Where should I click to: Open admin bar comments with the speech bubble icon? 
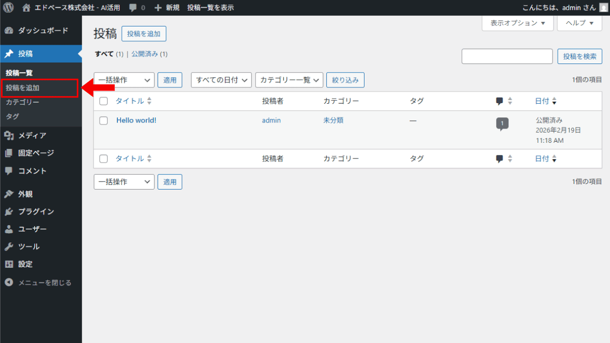[132, 7]
